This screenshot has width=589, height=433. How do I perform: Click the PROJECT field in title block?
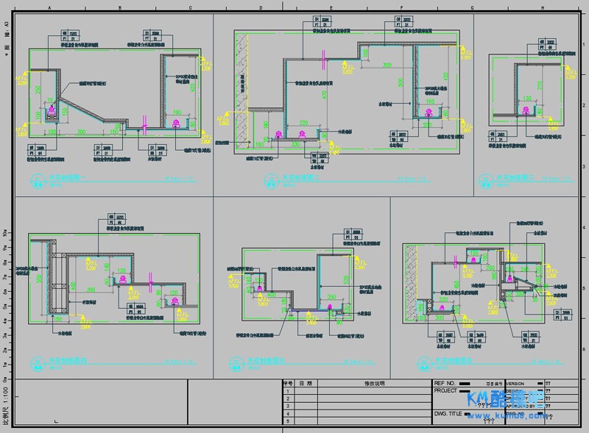[445, 390]
